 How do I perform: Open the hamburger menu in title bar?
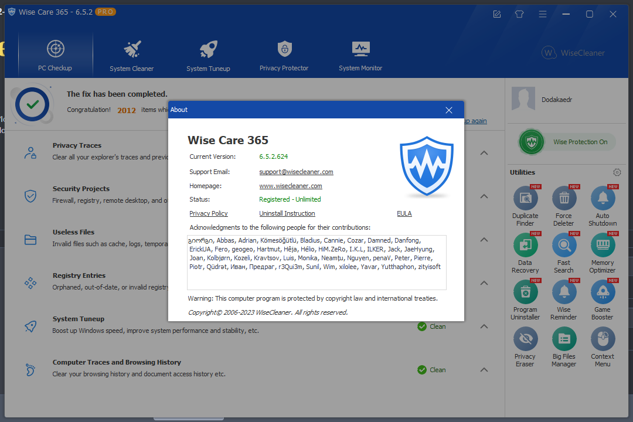click(x=543, y=14)
